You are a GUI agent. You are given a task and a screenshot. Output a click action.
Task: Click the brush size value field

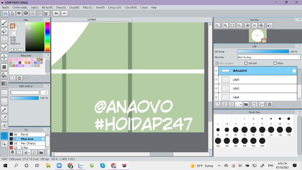click(x=44, y=92)
